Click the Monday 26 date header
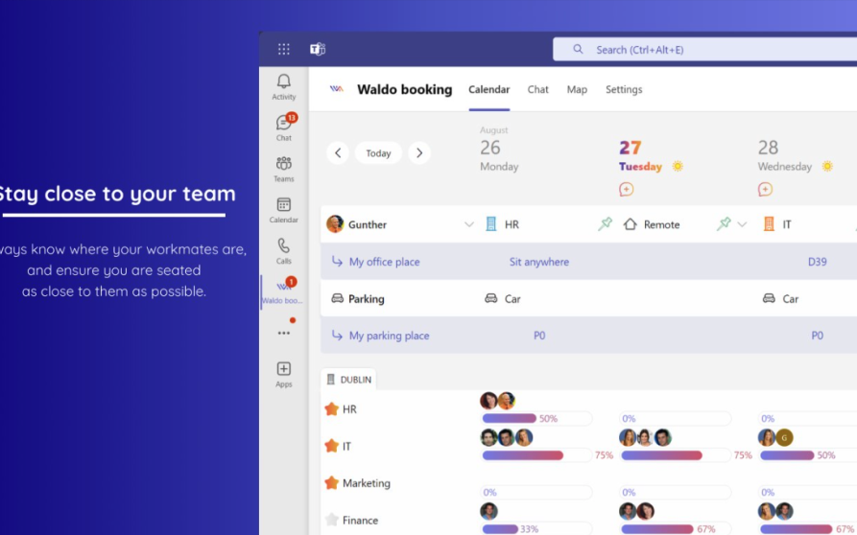The height and width of the screenshot is (535, 857). coord(499,149)
